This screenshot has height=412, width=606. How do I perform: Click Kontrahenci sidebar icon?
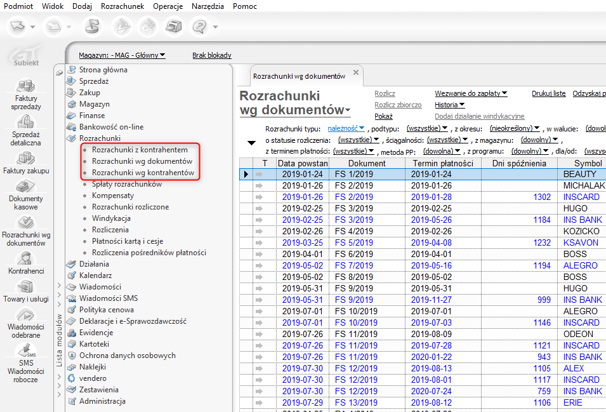click(25, 259)
